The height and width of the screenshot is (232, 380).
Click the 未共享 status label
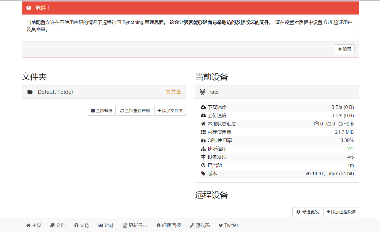click(x=173, y=92)
